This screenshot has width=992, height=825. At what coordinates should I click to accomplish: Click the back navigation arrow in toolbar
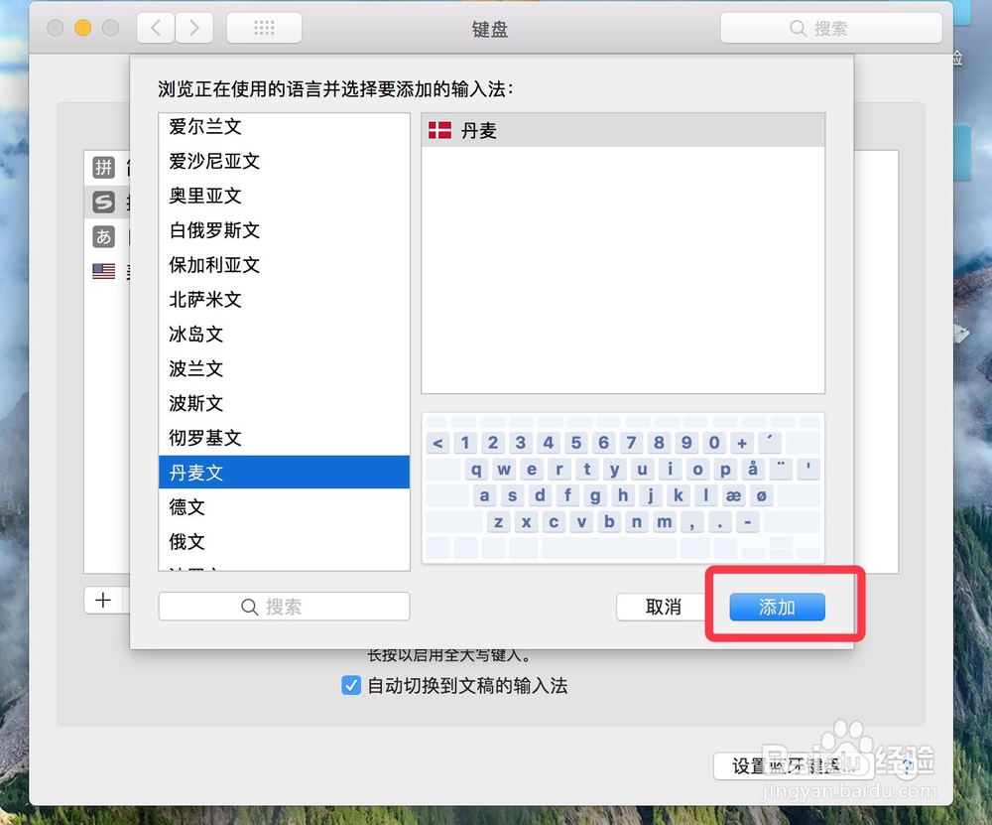pyautogui.click(x=156, y=28)
